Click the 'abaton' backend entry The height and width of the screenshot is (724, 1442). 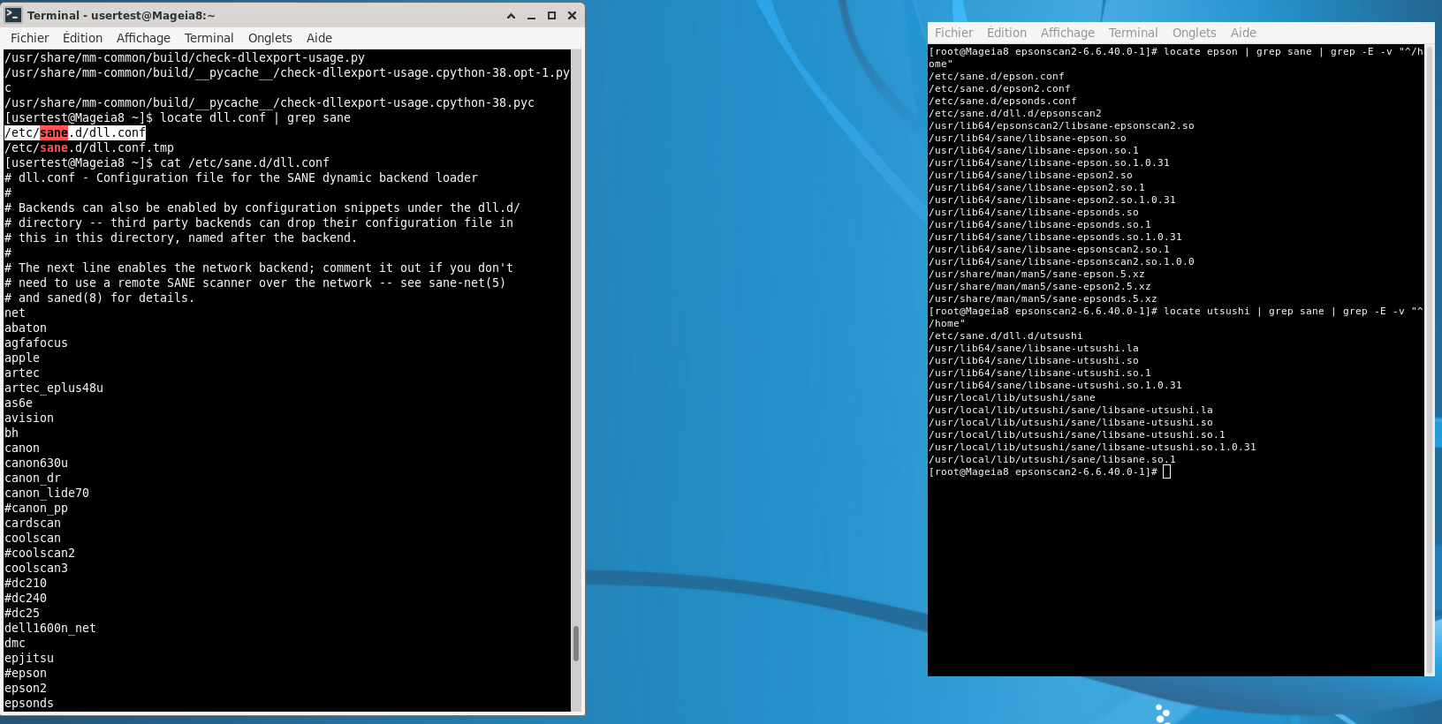26,328
